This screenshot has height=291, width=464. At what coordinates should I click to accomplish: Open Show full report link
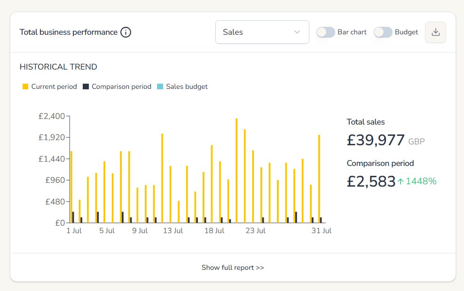point(232,267)
